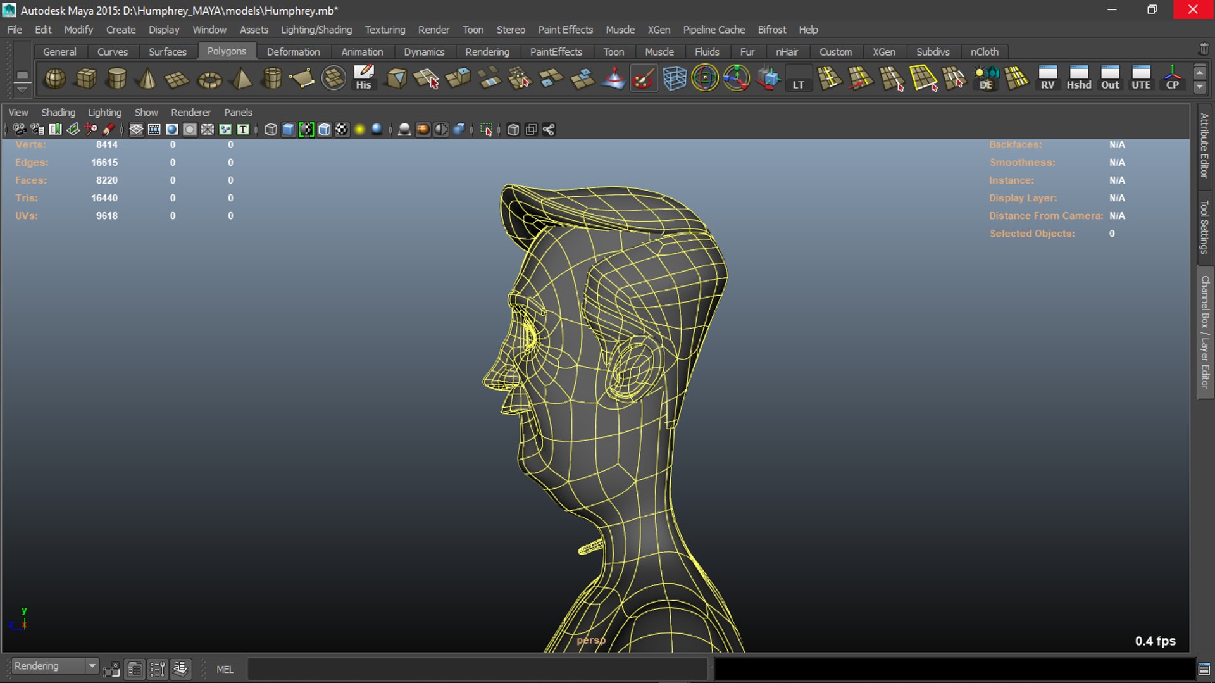Open the viewport Panels menu

coord(238,112)
